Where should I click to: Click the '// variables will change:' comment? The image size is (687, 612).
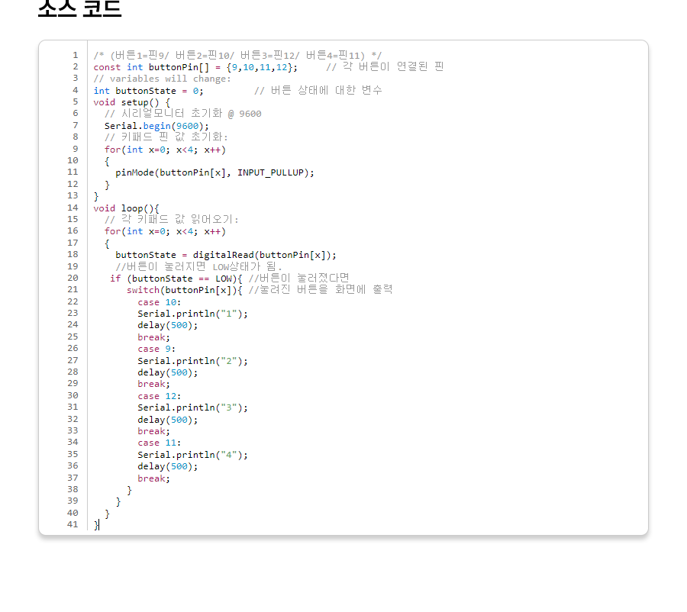162,79
